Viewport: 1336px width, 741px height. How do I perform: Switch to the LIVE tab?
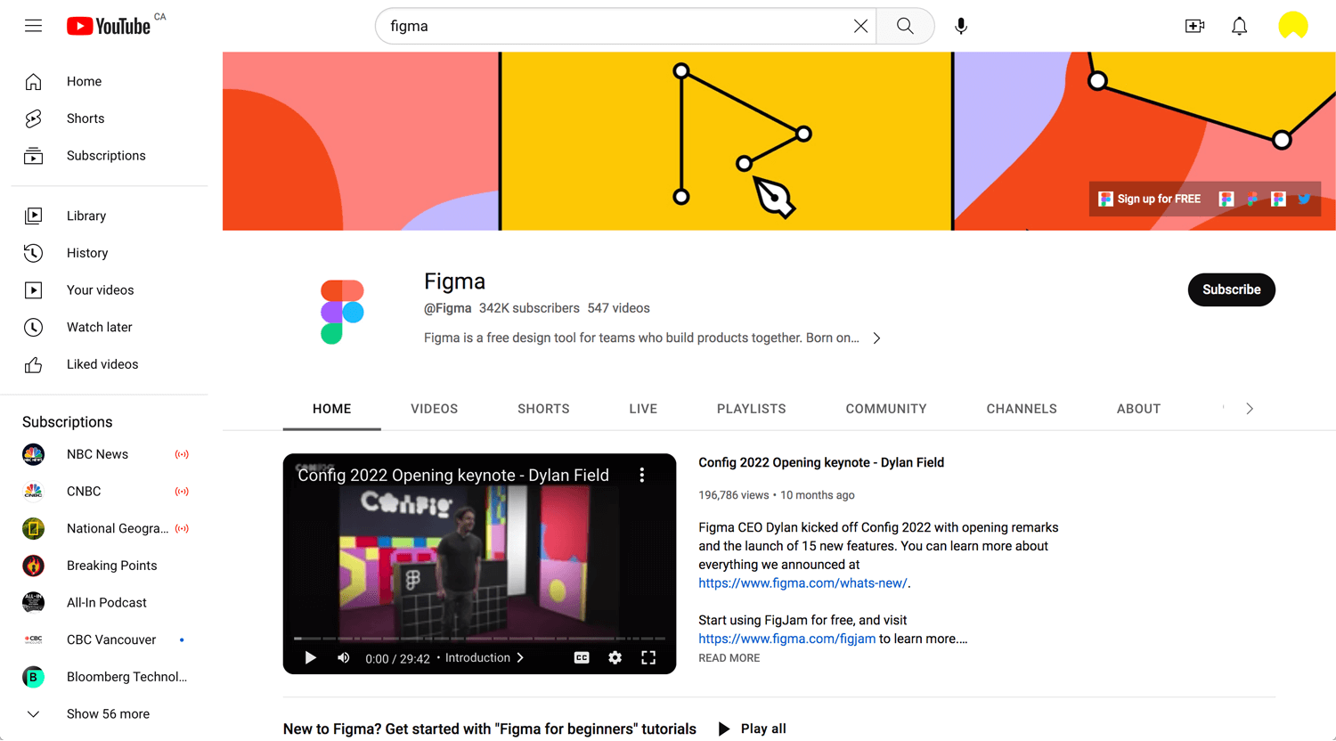tap(643, 409)
